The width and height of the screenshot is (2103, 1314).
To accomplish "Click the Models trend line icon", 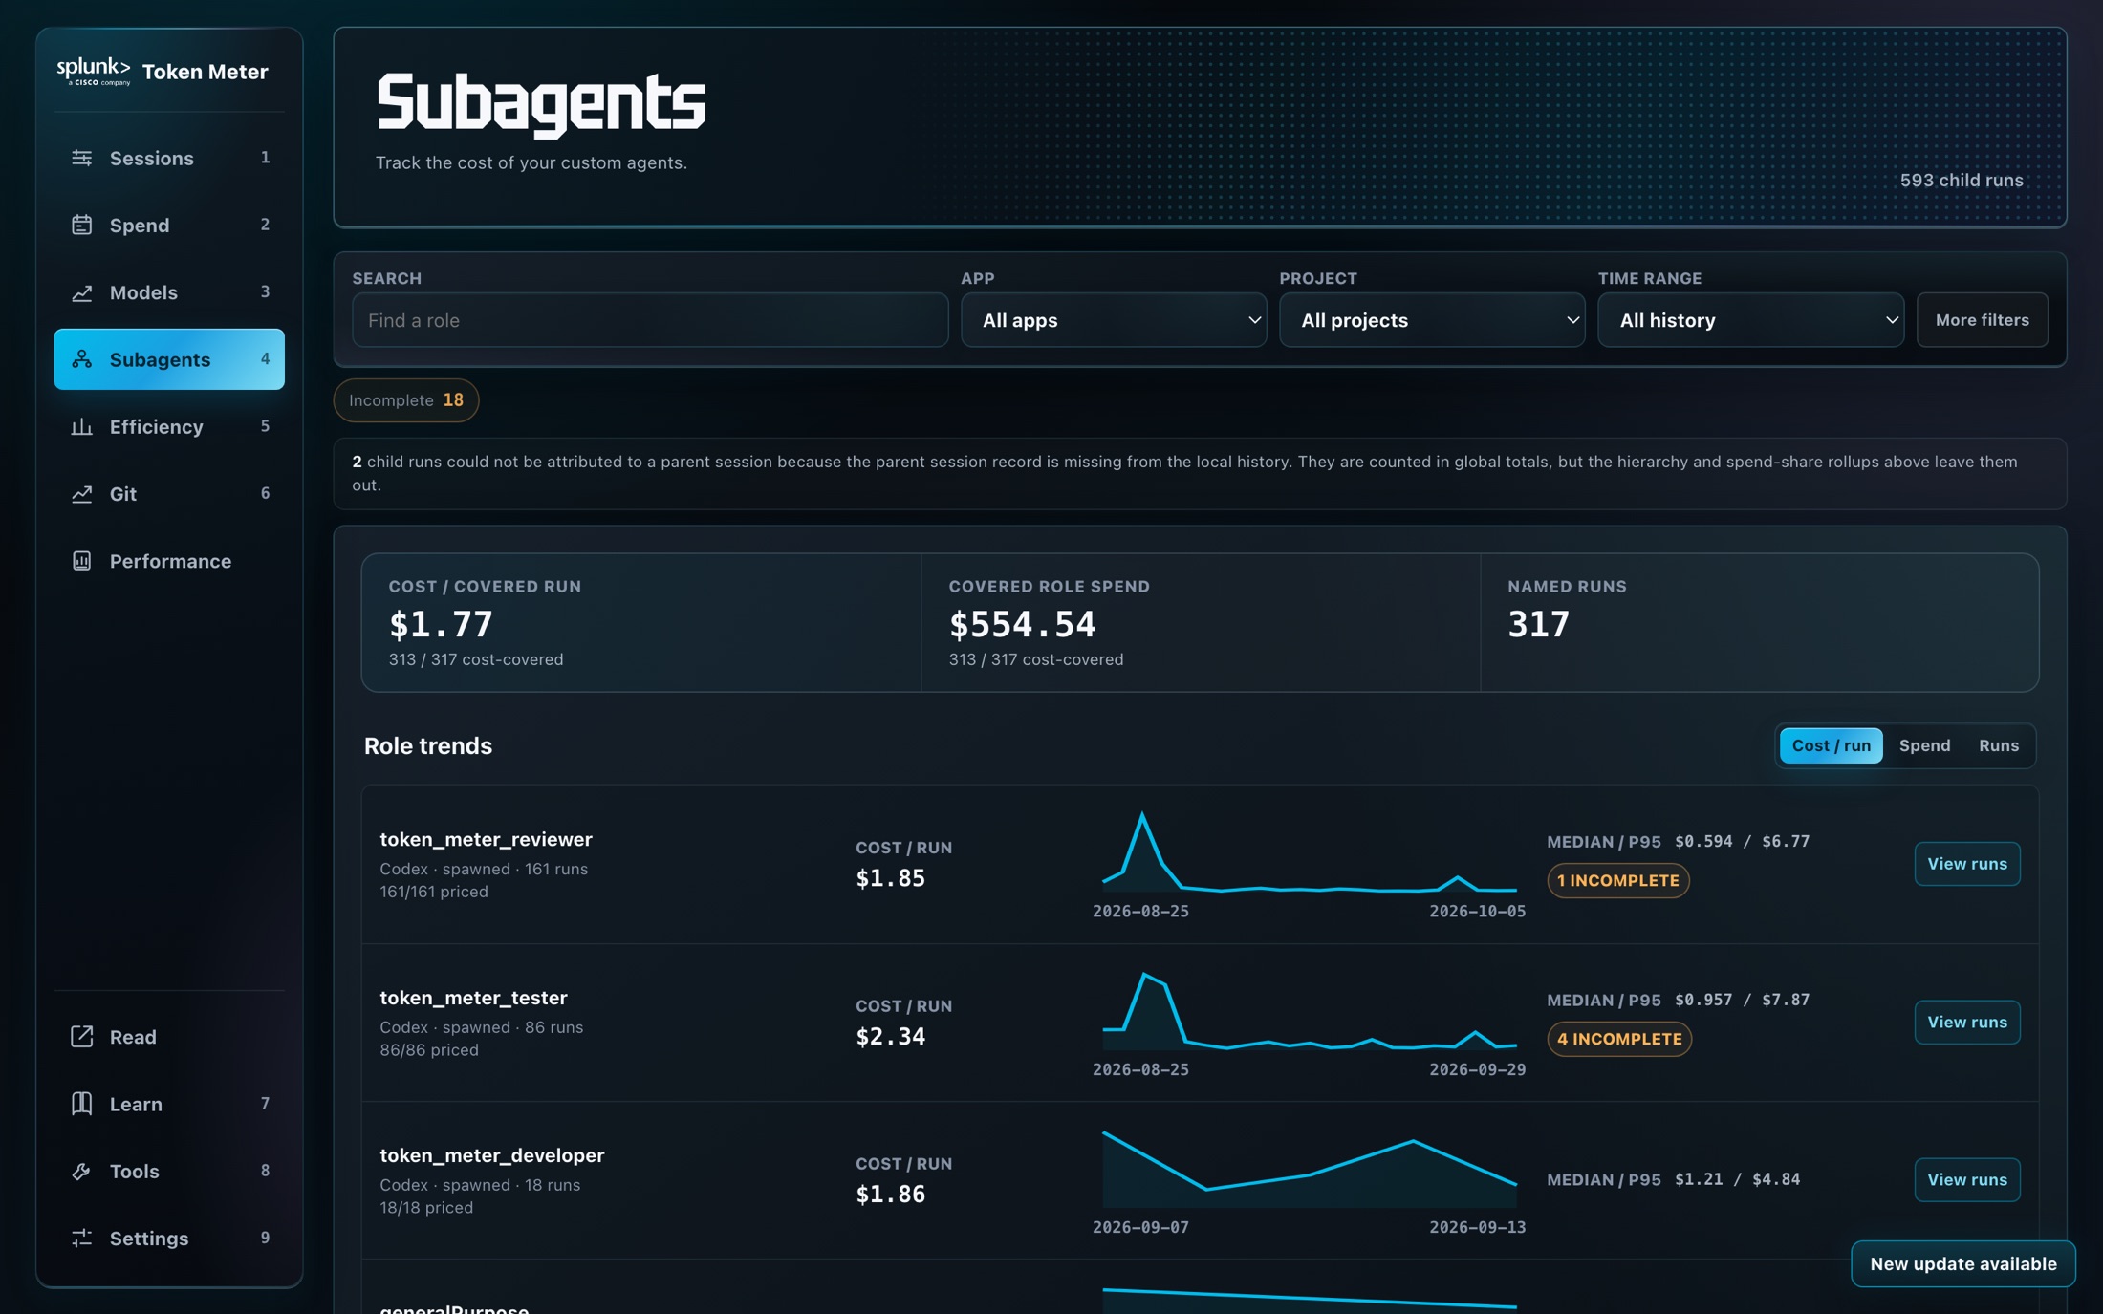I will [82, 292].
